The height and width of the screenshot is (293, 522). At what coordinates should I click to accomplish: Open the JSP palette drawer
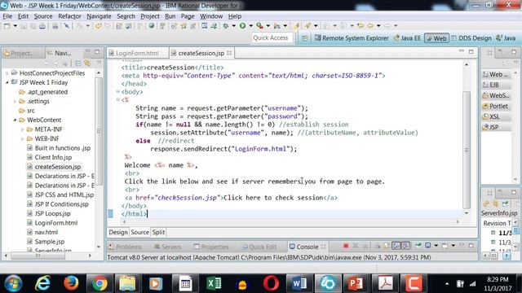497,127
